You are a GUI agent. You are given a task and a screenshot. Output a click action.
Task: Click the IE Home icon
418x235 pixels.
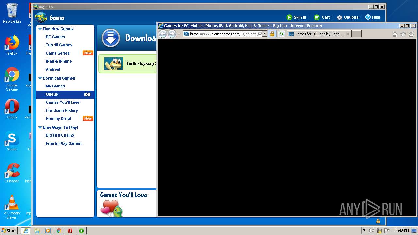(x=395, y=34)
